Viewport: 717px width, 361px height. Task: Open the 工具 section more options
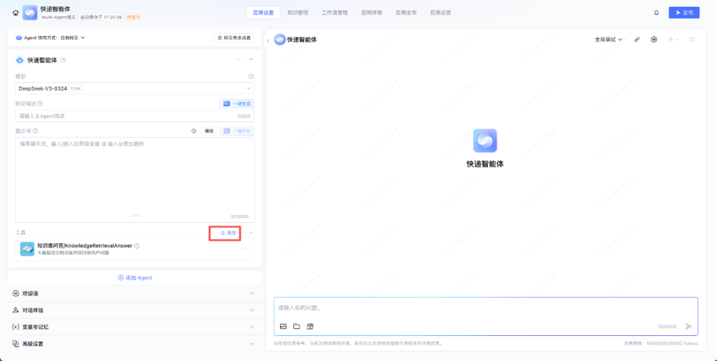click(x=244, y=233)
